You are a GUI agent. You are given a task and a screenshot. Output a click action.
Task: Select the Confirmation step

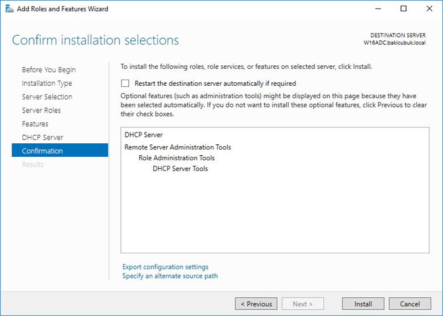(42, 151)
